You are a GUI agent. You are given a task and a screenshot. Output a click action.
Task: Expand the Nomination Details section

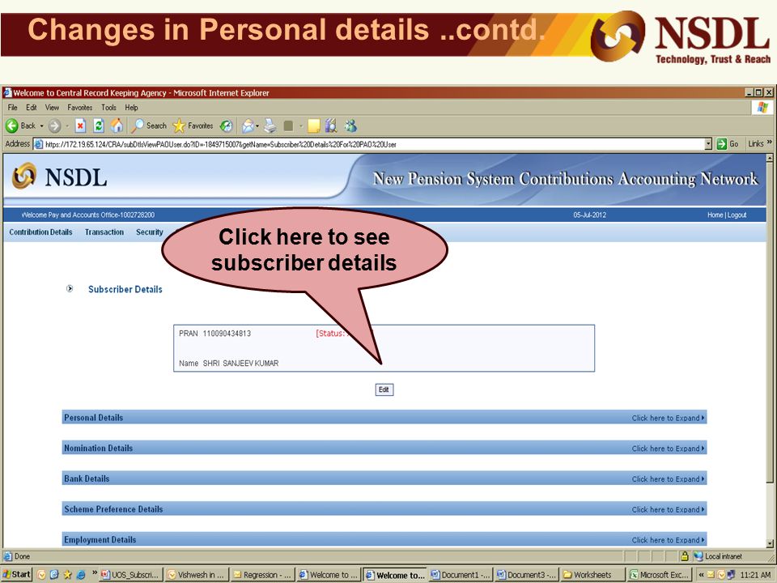(668, 448)
